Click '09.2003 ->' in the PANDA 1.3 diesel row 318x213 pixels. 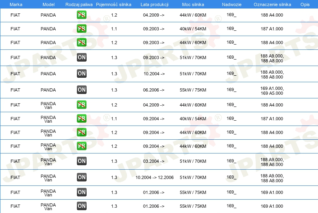pyautogui.click(x=154, y=58)
